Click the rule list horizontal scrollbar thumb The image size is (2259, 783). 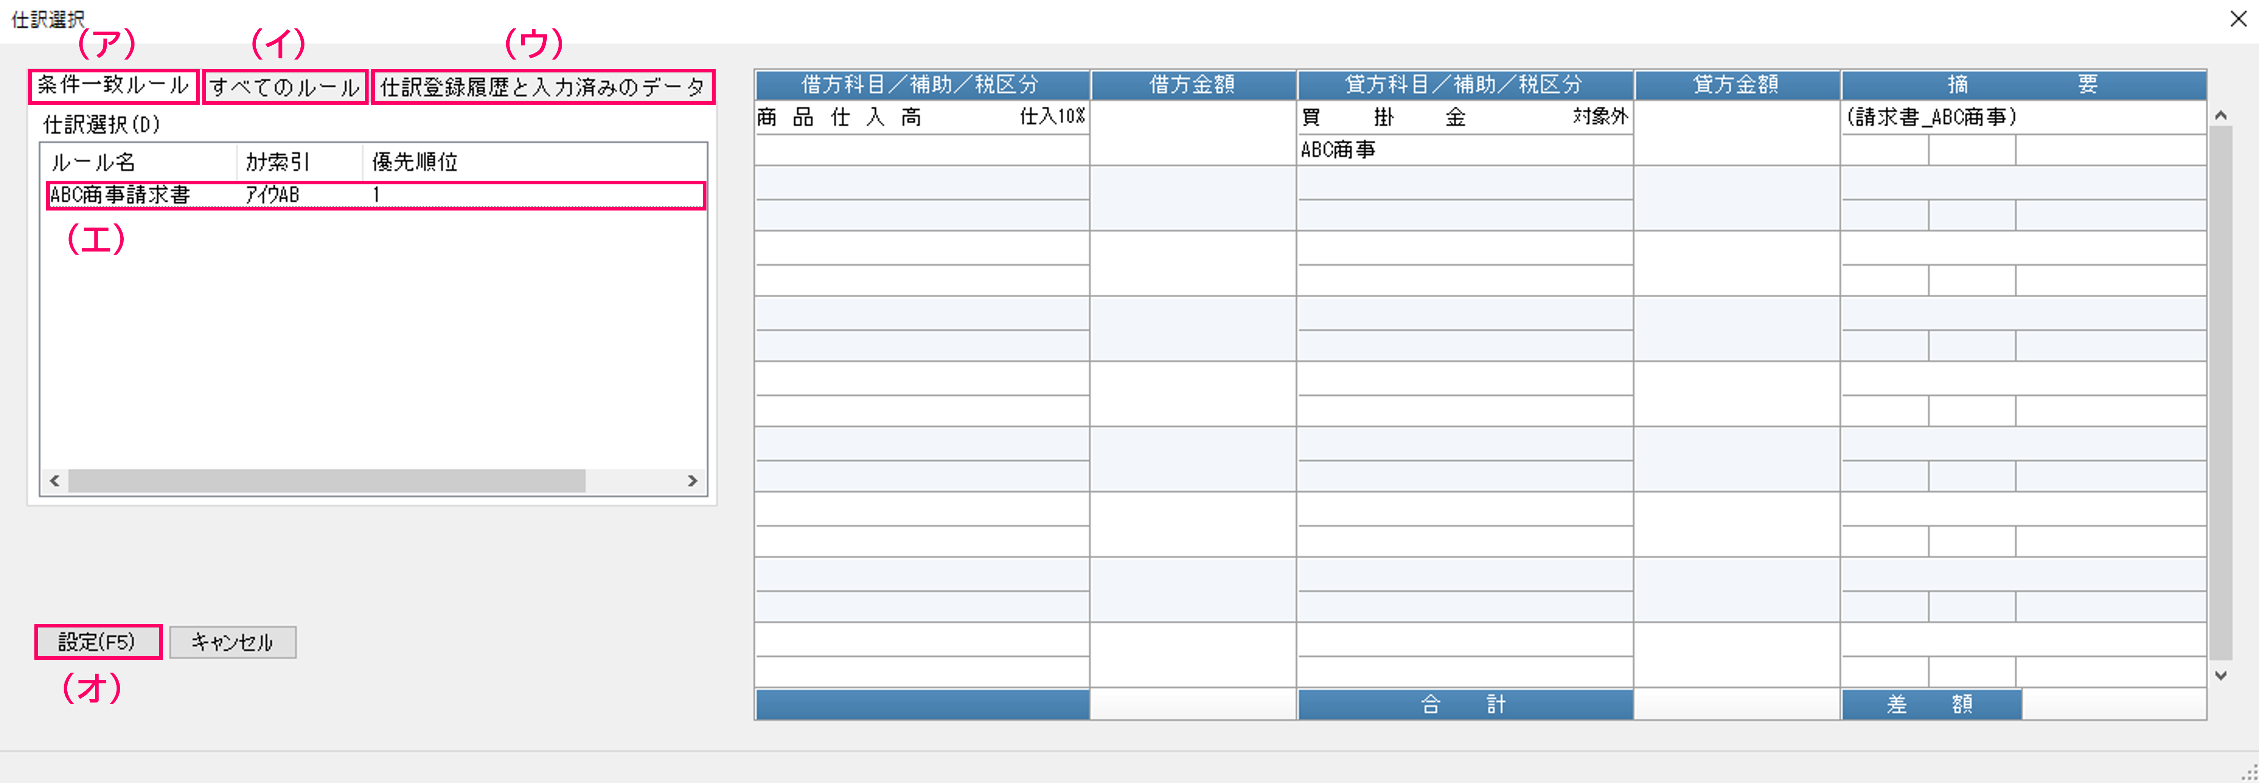point(326,481)
